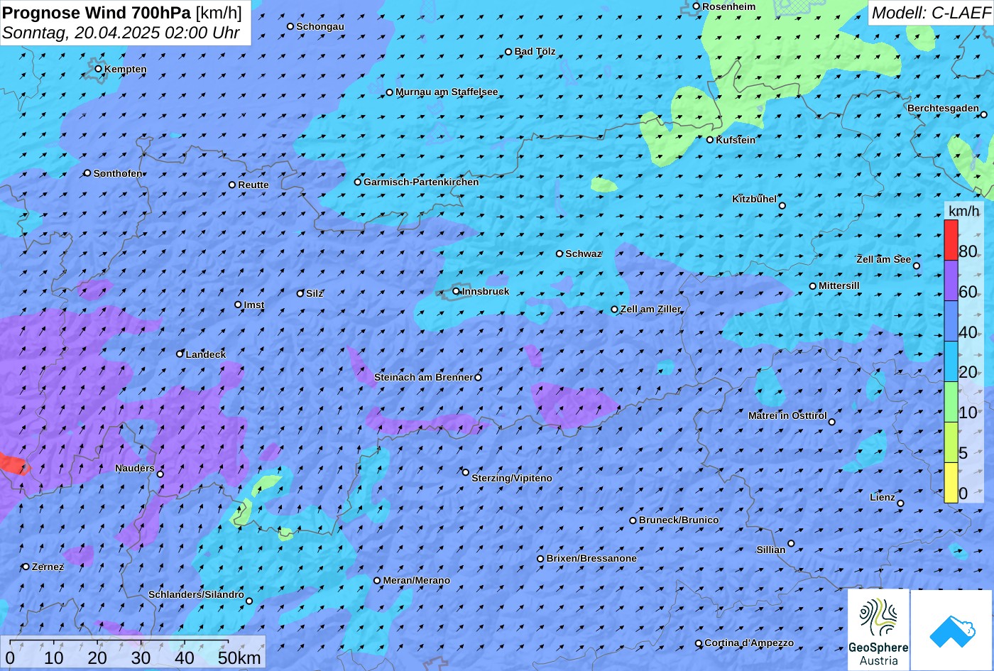Click the 'Modell: C-LAEF' label
This screenshot has width=994, height=671.
pyautogui.click(x=930, y=13)
